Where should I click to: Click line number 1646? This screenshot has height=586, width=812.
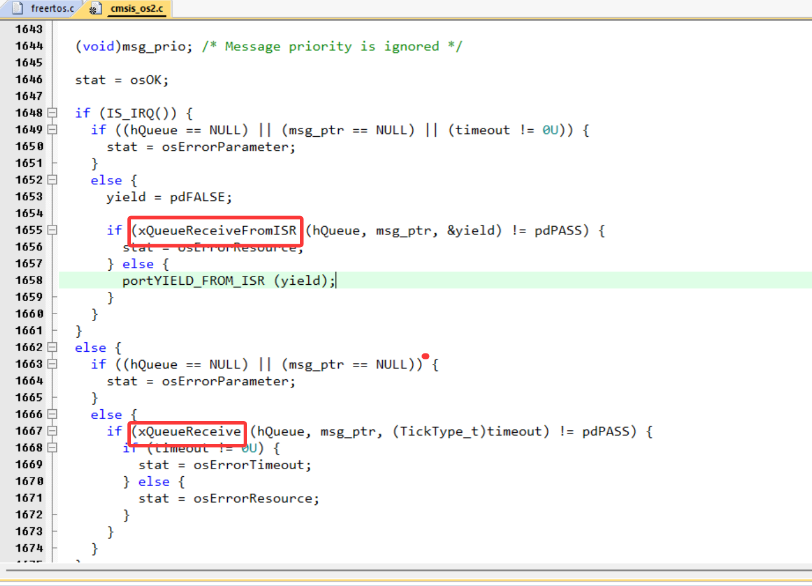[29, 79]
